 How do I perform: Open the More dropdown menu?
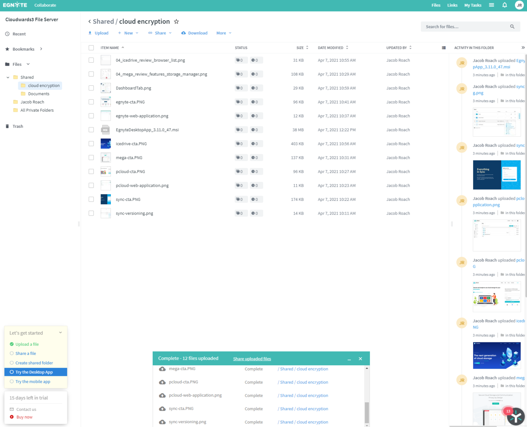[221, 33]
